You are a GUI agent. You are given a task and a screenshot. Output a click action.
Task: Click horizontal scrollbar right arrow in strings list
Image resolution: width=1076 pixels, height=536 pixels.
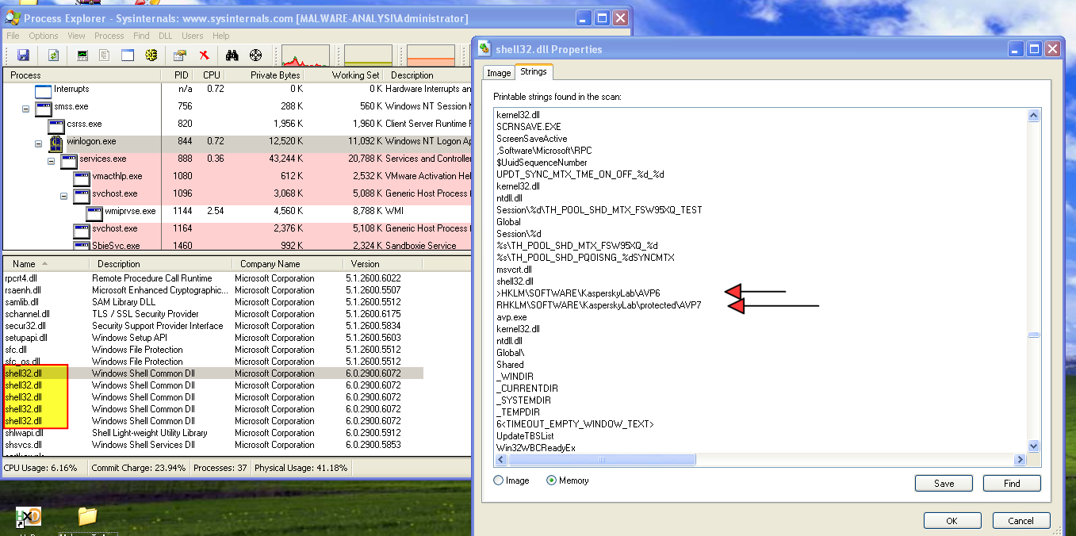click(1021, 459)
